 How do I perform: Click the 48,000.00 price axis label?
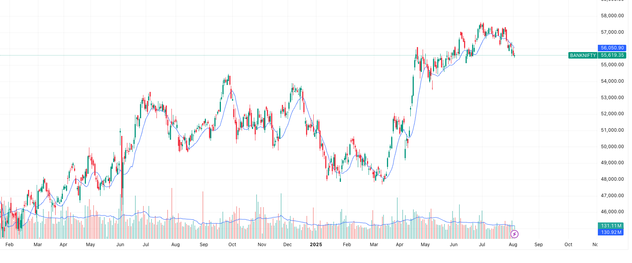(x=612, y=179)
